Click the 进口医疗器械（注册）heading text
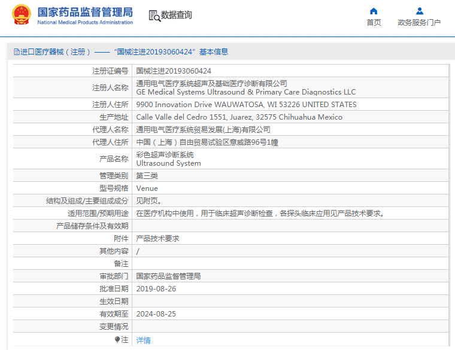The height and width of the screenshot is (350, 455). 56,52
